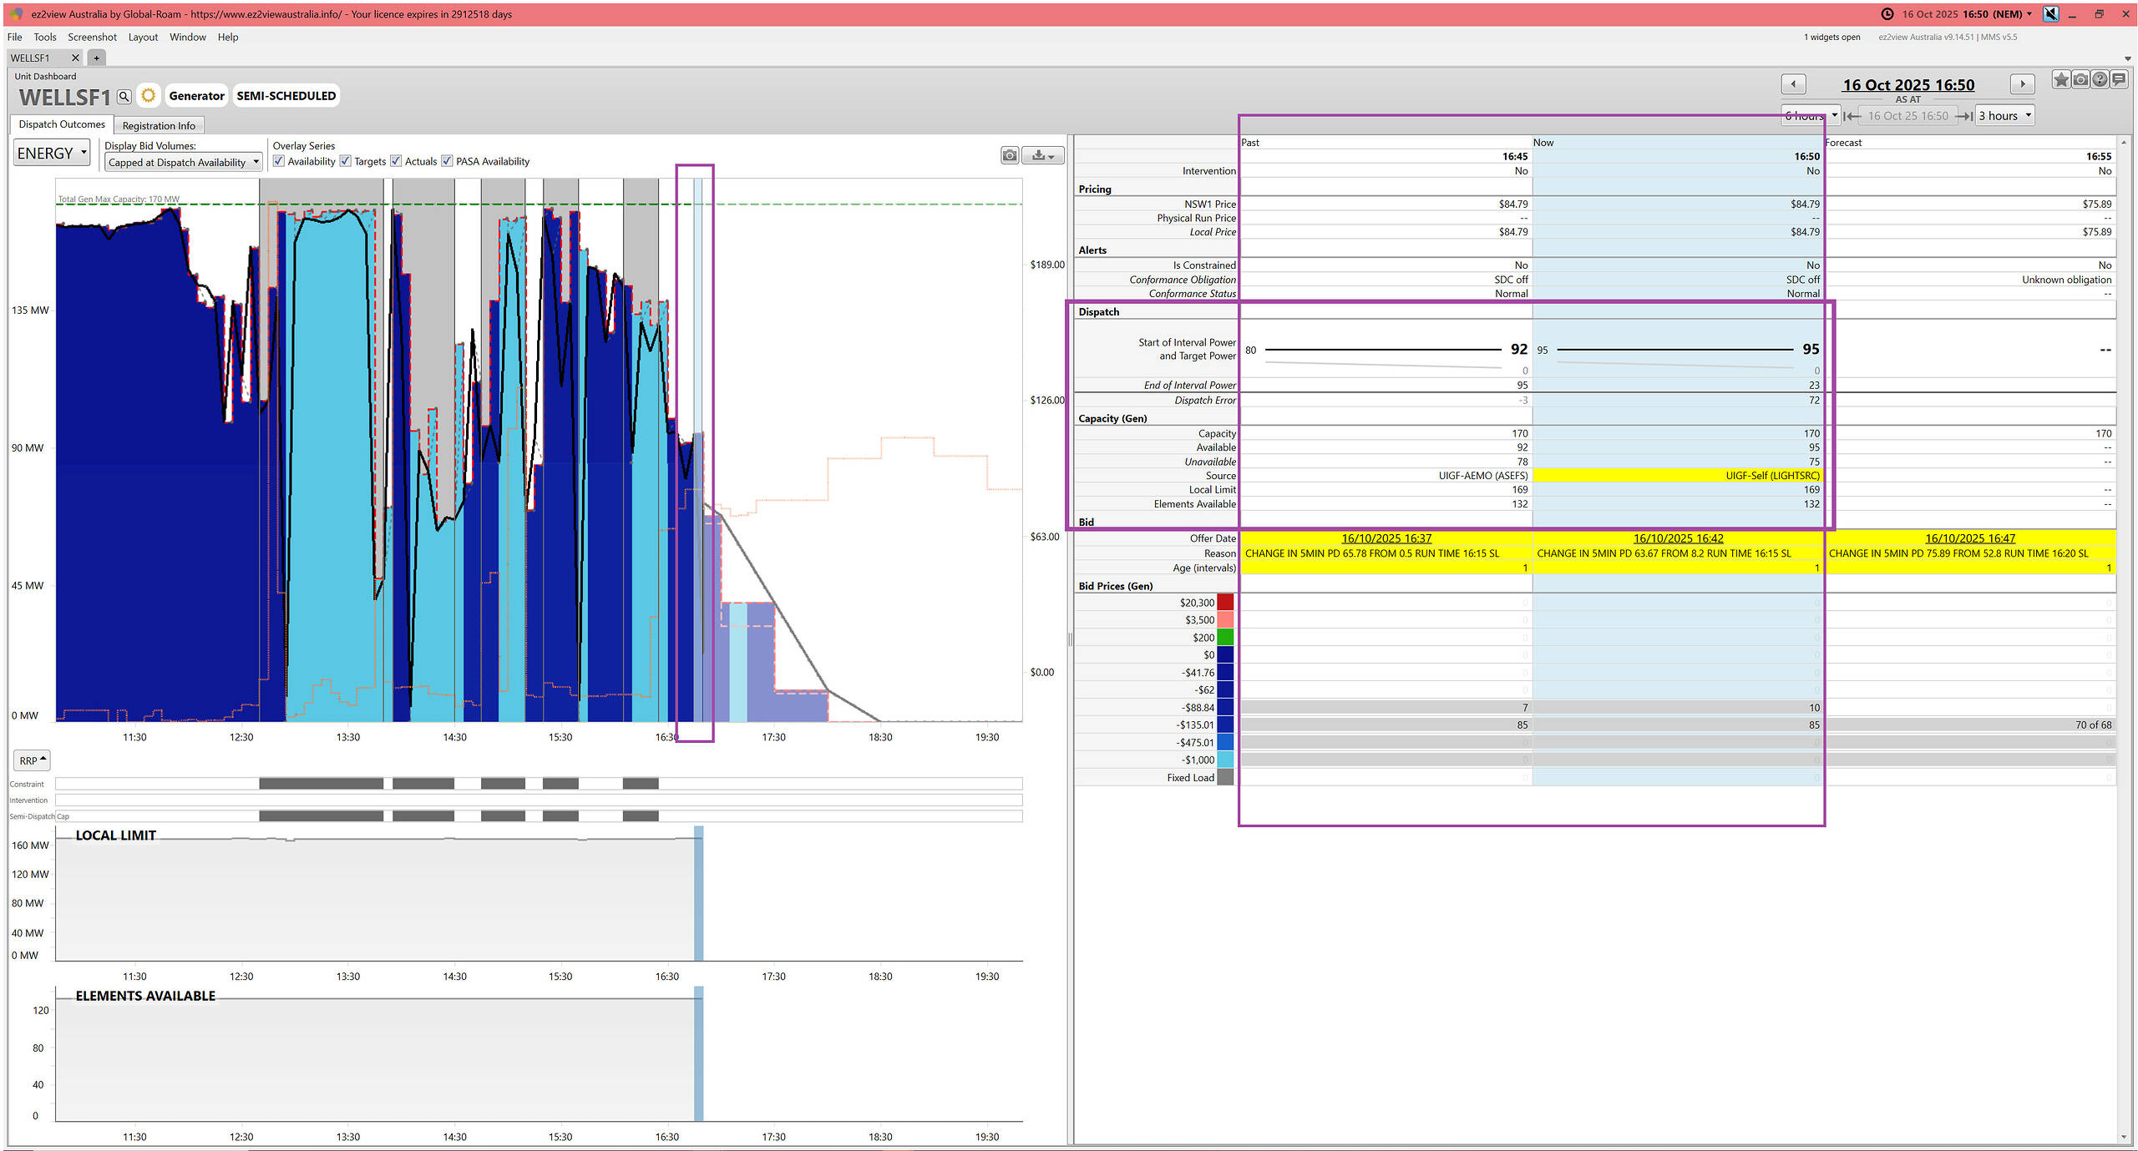
Task: Step forward one interval with right arrow
Action: (x=2022, y=84)
